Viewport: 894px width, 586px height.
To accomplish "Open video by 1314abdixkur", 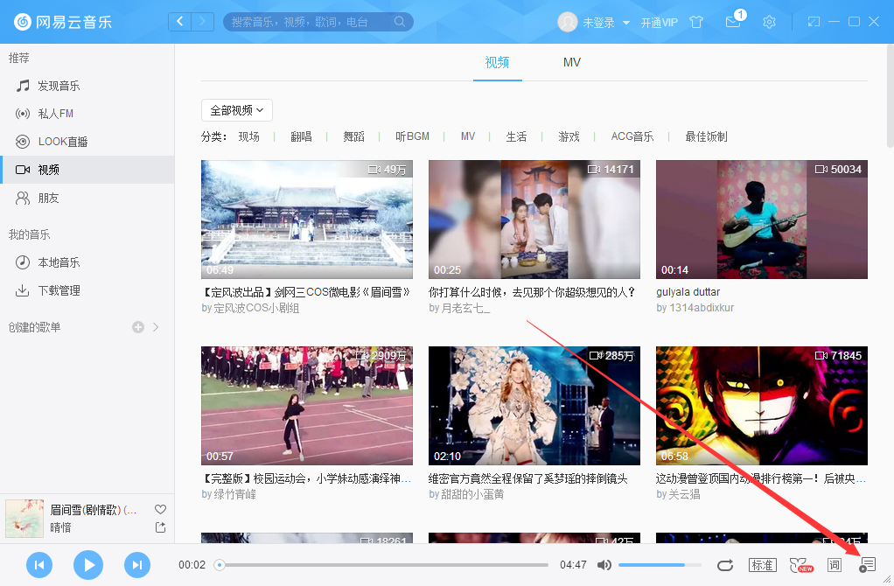I will [x=760, y=220].
